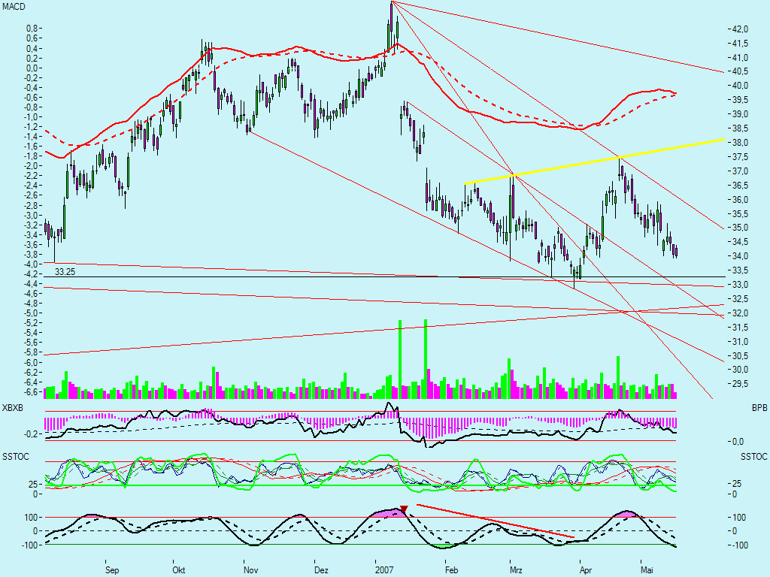Click the 0,8 value on the MACD scale
Image resolution: width=770 pixels, height=577 pixels.
tap(32, 29)
